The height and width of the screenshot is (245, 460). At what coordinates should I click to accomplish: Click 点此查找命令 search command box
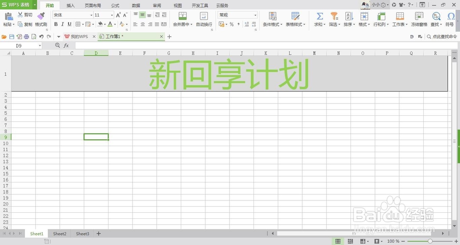tap(442, 37)
